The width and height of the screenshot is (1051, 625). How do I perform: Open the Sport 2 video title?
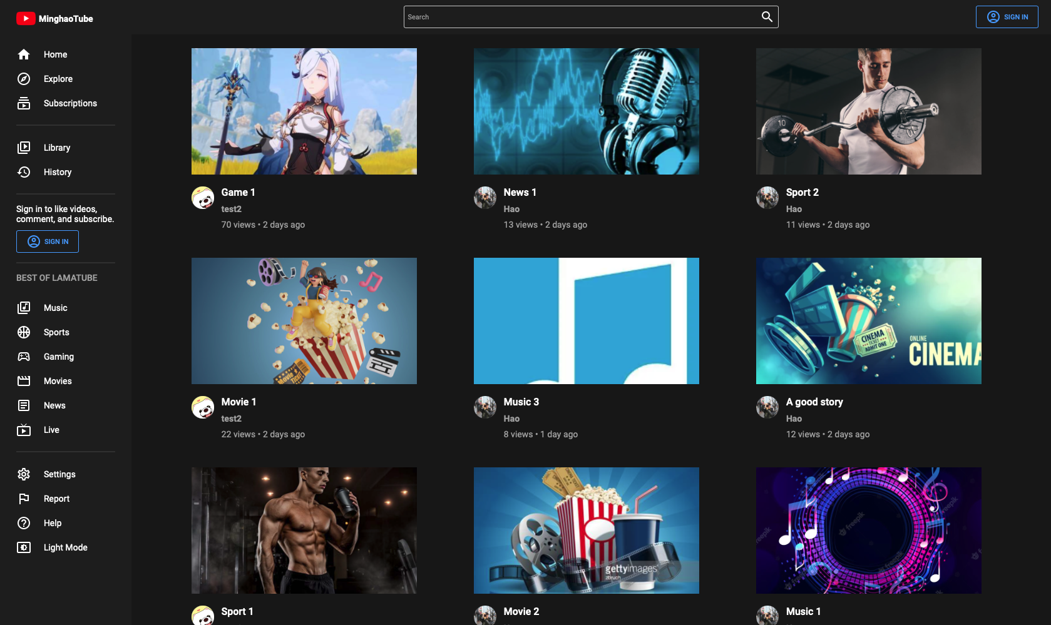coord(802,193)
